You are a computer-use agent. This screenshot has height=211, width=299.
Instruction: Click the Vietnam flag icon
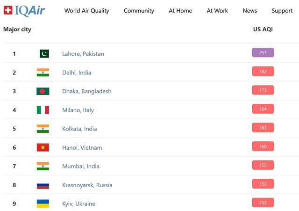tap(43, 147)
